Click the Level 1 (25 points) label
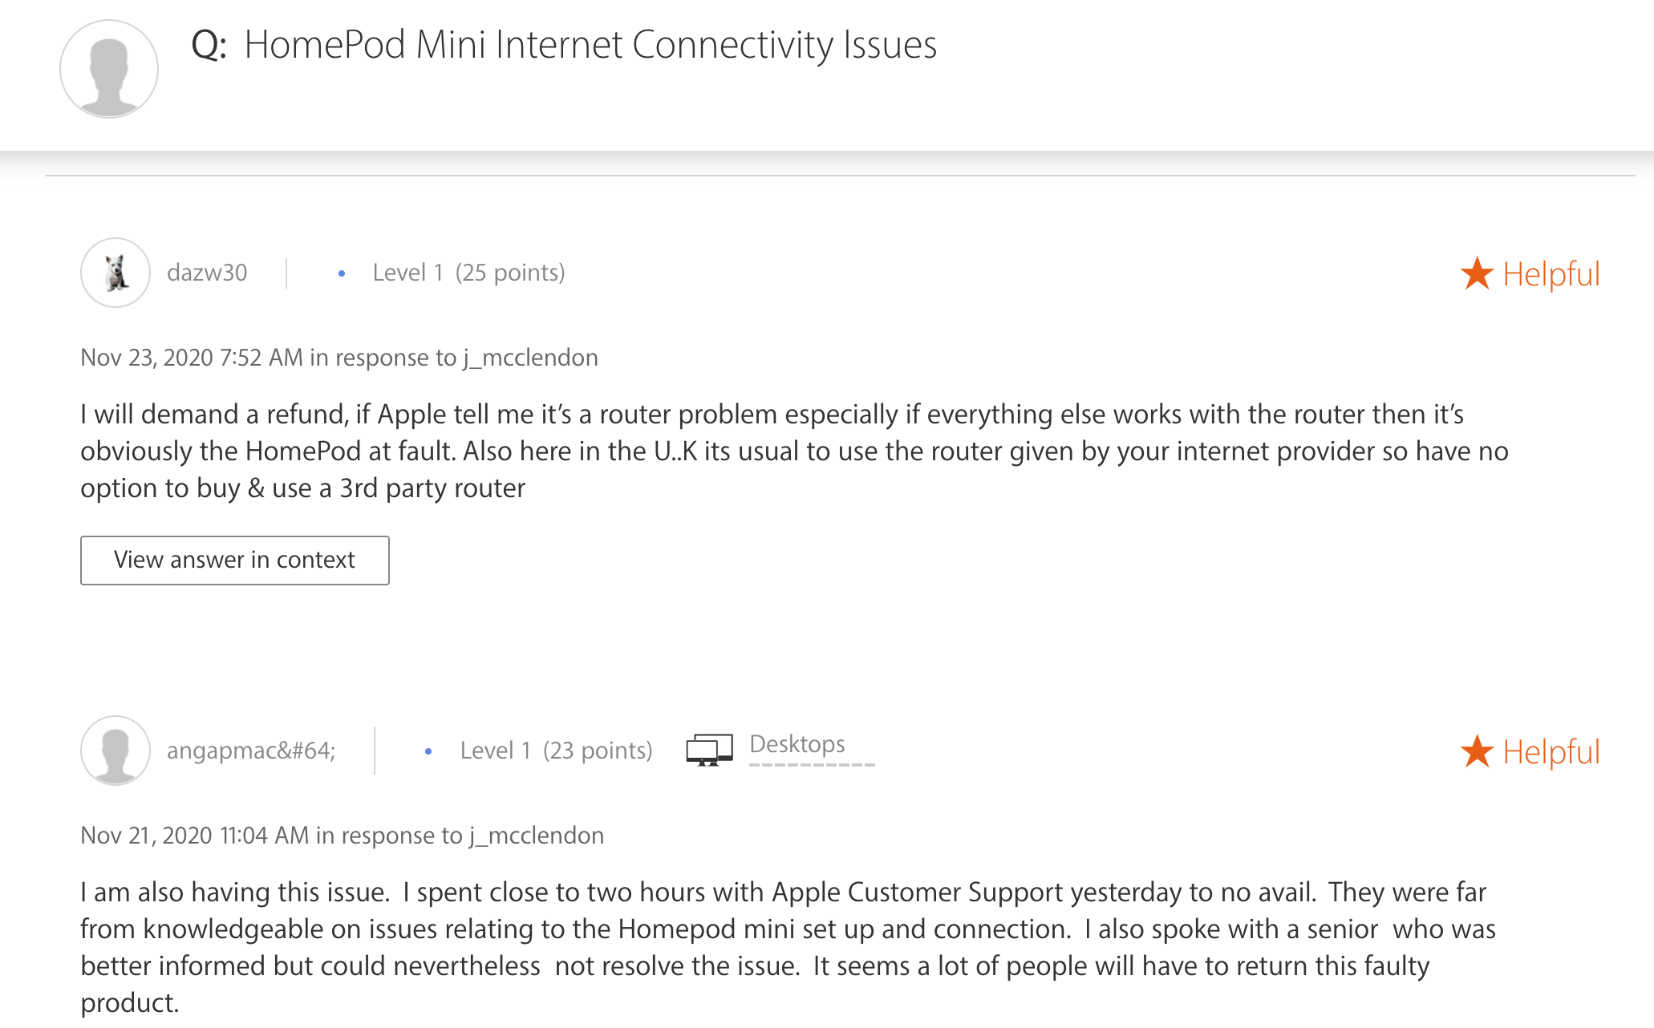Viewport: 1654px width, 1028px height. point(469,273)
